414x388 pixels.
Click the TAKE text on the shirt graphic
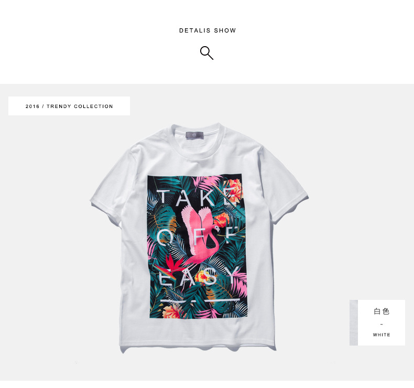click(x=195, y=197)
